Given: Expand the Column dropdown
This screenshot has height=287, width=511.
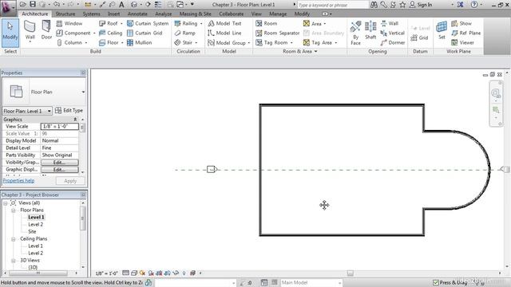Looking at the screenshot, I should 86,42.
